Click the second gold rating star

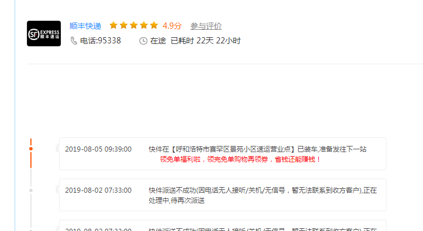tap(124, 25)
